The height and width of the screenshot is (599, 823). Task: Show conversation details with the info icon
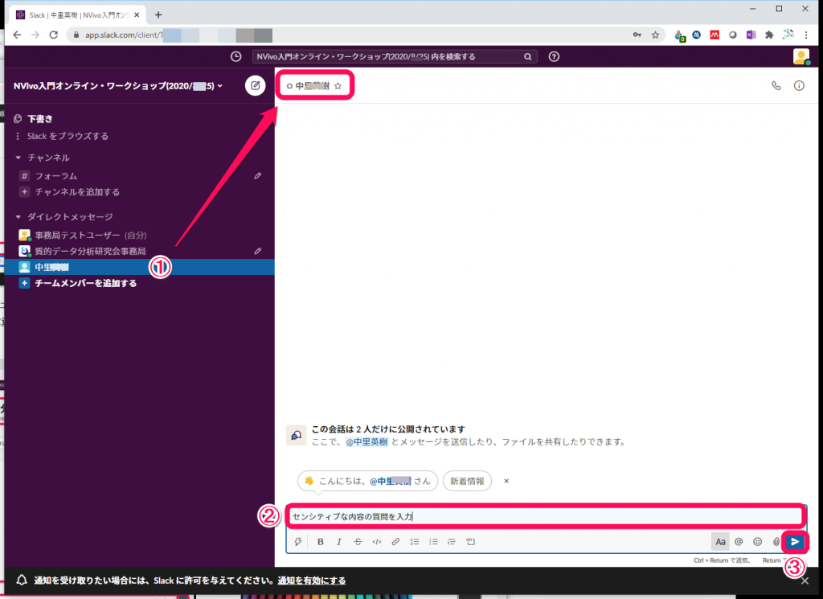pyautogui.click(x=799, y=85)
